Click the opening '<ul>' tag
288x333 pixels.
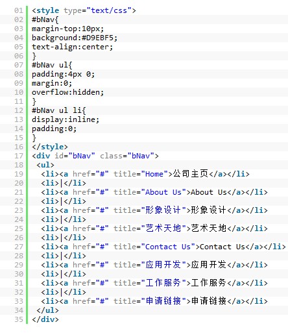tap(45, 165)
